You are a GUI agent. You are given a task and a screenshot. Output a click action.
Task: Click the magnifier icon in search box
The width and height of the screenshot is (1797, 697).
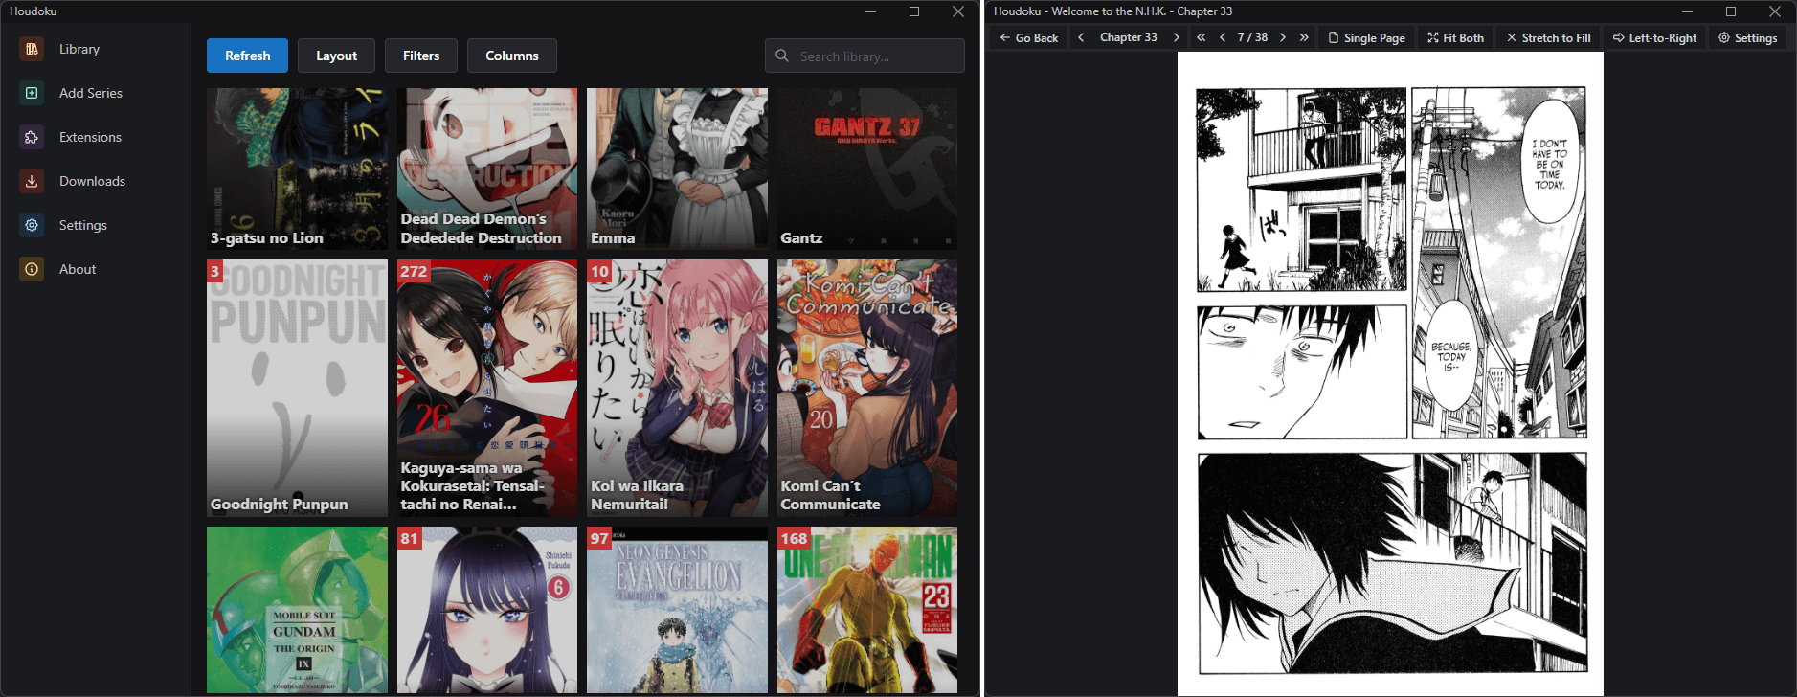782,56
